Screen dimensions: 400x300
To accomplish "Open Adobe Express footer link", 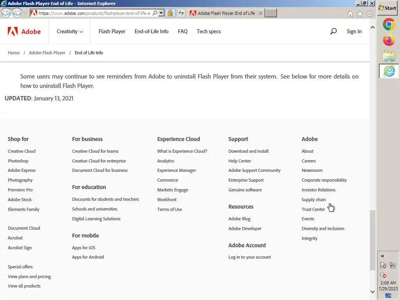I will (22, 170).
